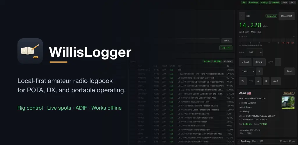Click the Connected status badge
The width and height of the screenshot is (298, 145).
pos(271,16)
